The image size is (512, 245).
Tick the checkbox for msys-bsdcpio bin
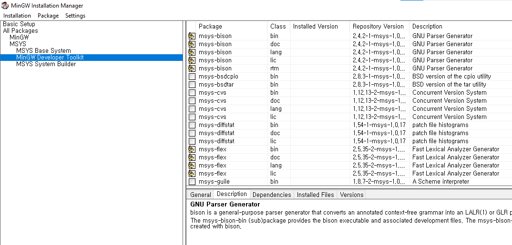192,77
